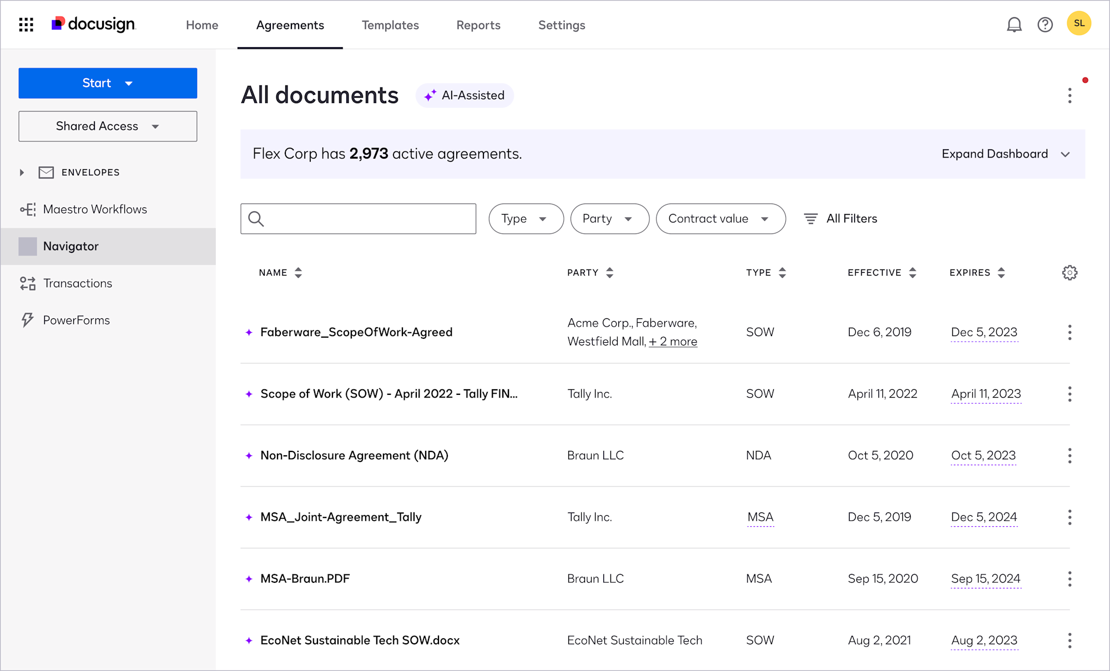Open Transactions from the sidebar
Screen dimensions: 1110x671
coord(78,283)
